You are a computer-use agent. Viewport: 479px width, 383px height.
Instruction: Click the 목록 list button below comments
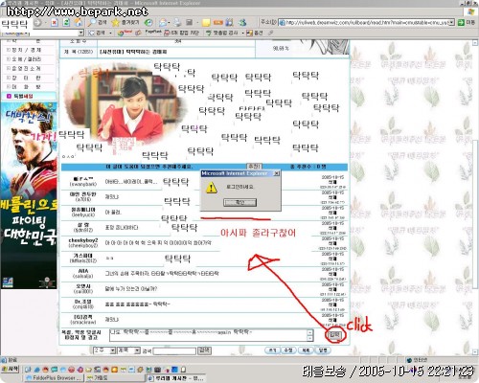(306, 350)
